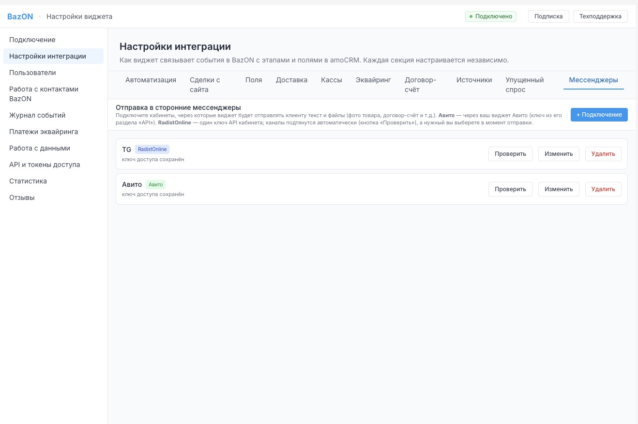The width and height of the screenshot is (638, 424).
Task: Switch to the Сделки с сайта tab
Action: [211, 85]
